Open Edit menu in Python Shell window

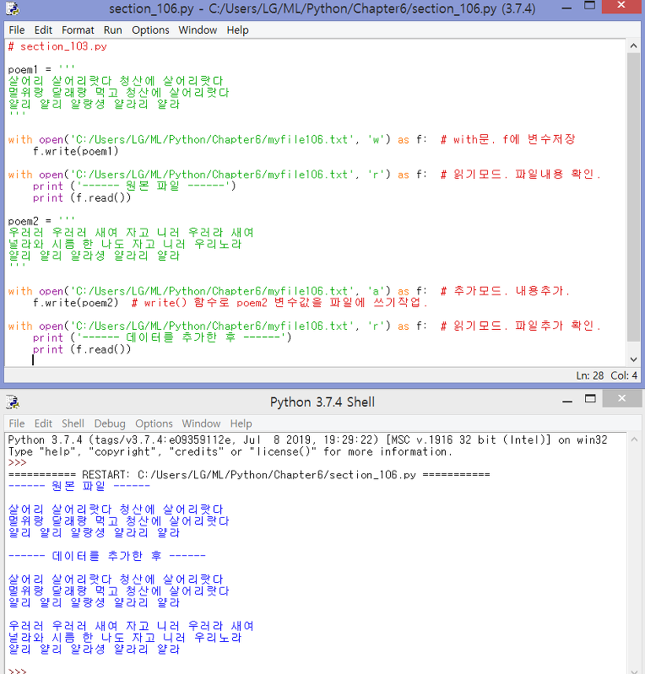(x=43, y=423)
